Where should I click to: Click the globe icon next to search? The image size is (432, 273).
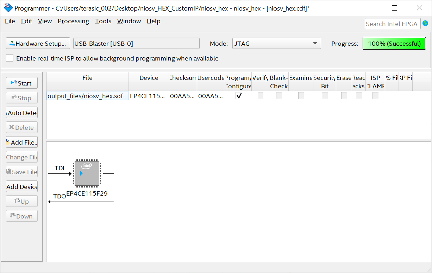click(x=425, y=23)
